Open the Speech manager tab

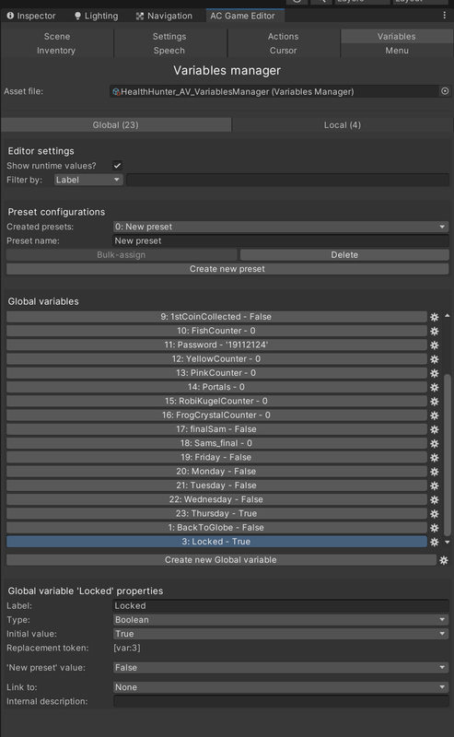[169, 51]
